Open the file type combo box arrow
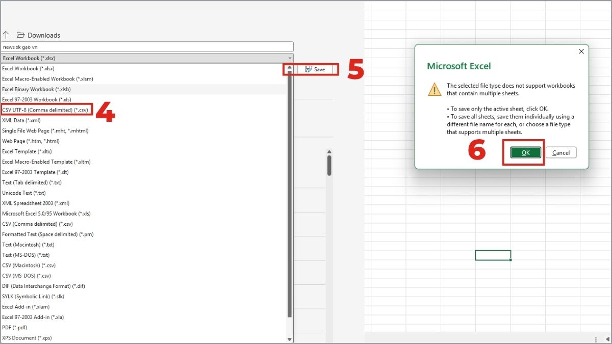The width and height of the screenshot is (612, 344). pos(290,58)
